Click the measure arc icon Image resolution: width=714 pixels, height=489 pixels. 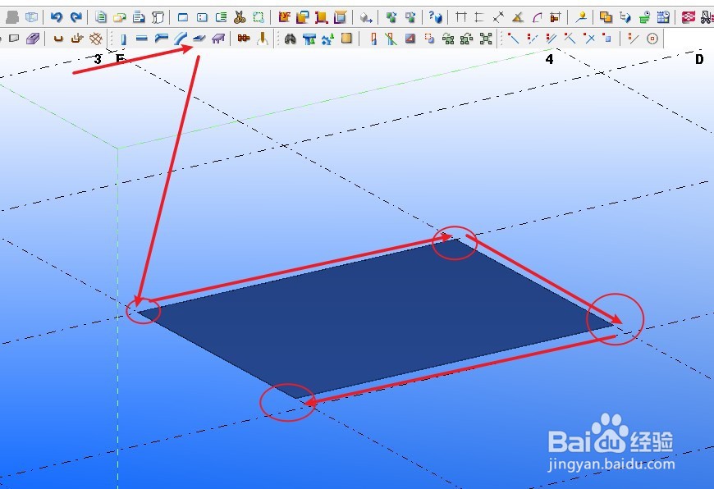pyautogui.click(x=537, y=17)
